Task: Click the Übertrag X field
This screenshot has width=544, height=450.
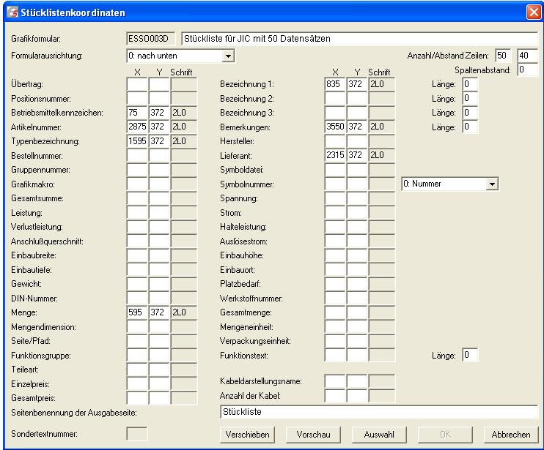Action: [x=137, y=84]
